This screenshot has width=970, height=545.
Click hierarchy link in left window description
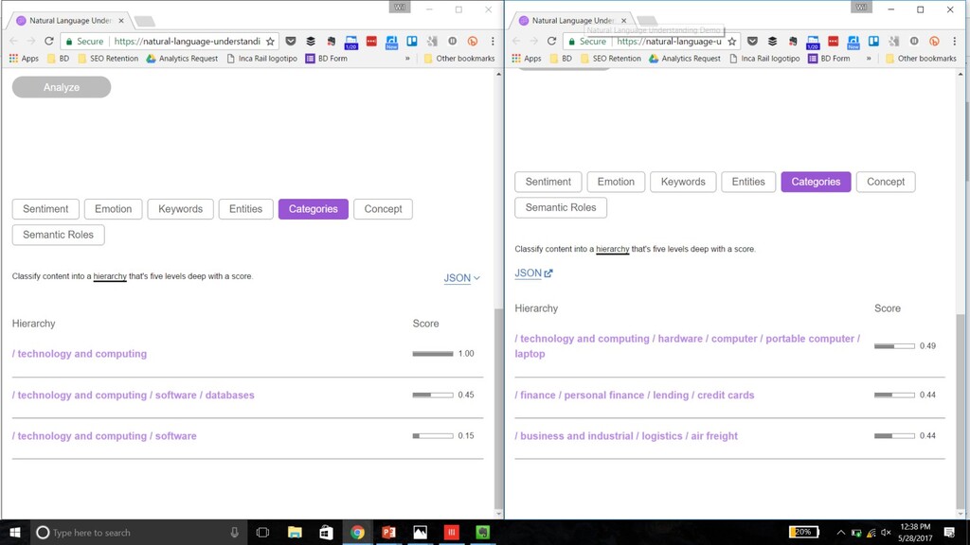(110, 276)
